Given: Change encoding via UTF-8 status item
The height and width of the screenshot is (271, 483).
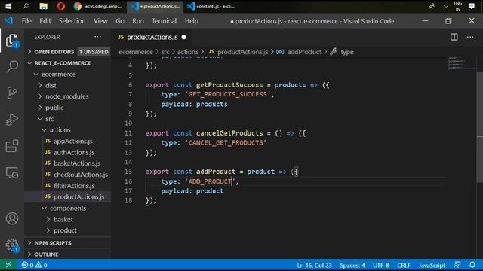Looking at the screenshot, I should (380, 265).
